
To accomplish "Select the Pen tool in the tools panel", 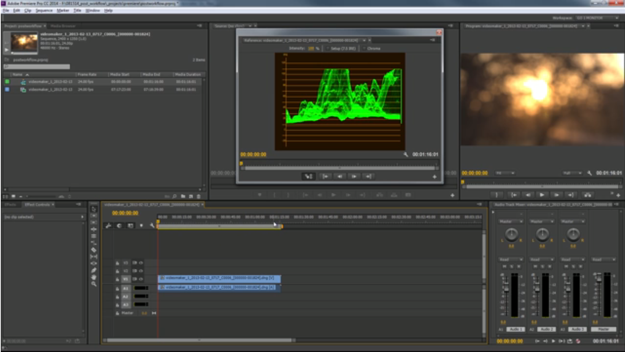I will click(94, 270).
